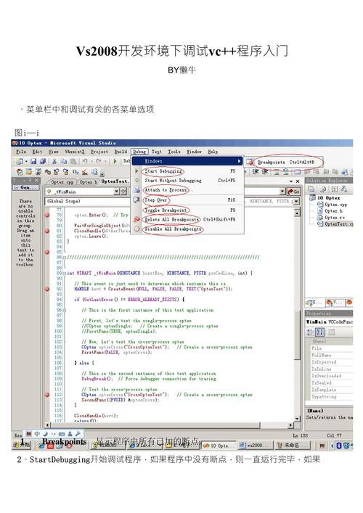The height and width of the screenshot is (513, 363).
Task: Click the editor scroll-down arrow
Action: [x=297, y=419]
